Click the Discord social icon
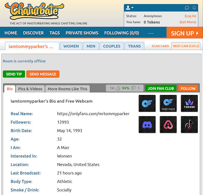 click(147, 124)
